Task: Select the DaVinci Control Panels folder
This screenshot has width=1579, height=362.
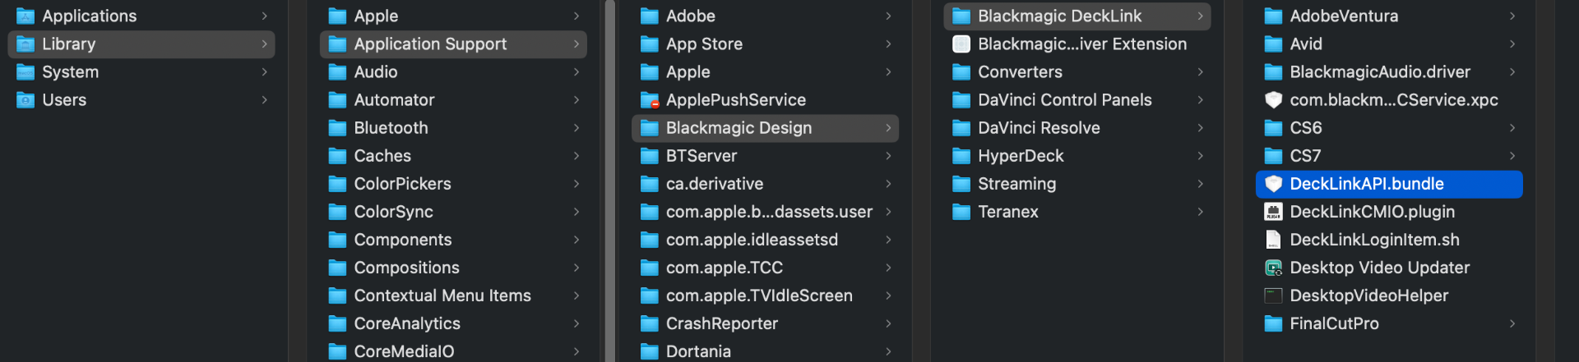Action: coord(1064,100)
